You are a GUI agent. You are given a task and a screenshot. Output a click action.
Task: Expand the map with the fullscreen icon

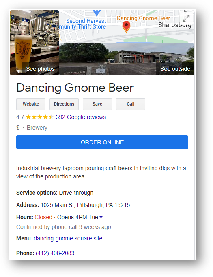click(x=186, y=18)
